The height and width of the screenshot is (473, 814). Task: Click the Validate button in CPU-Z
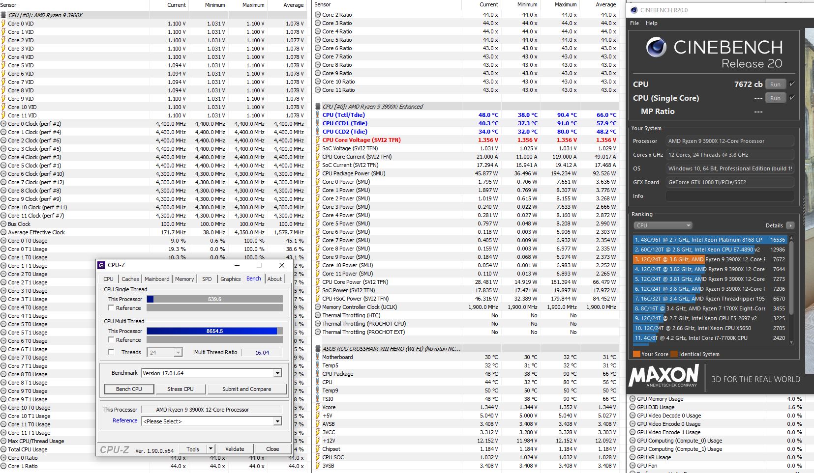click(235, 449)
